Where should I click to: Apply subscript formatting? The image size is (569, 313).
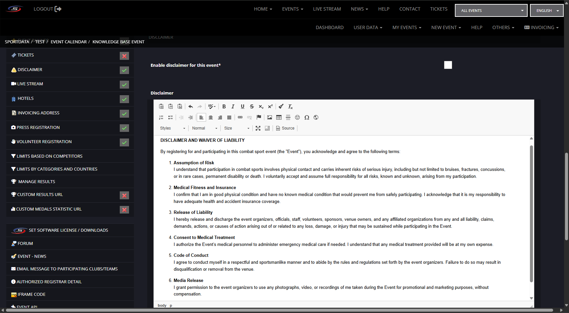(261, 106)
